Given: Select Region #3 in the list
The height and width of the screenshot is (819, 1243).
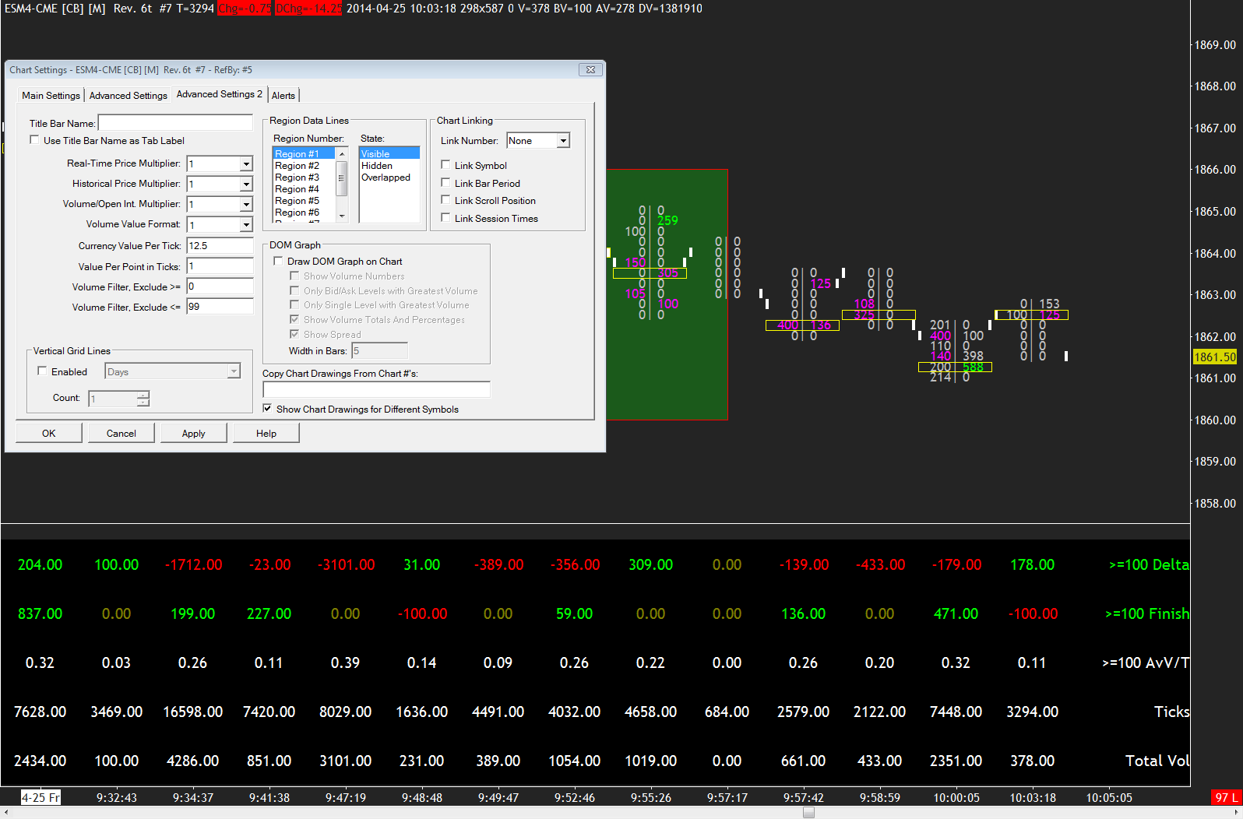Looking at the screenshot, I should click(x=297, y=178).
